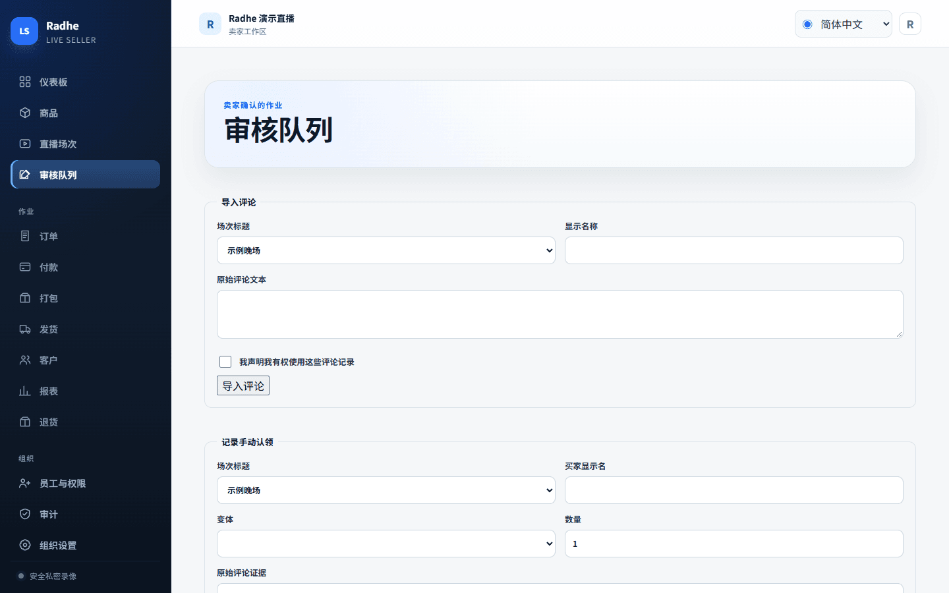Click the 卖家工作区 label in header
Viewport: 949px width, 593px height.
tap(247, 32)
